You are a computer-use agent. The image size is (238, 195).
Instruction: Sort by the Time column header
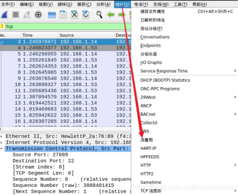40,35
